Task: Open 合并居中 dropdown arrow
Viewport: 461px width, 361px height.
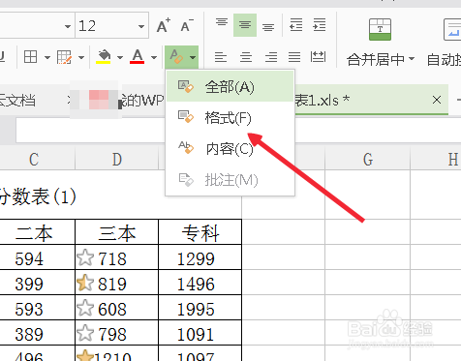Action: coord(412,59)
